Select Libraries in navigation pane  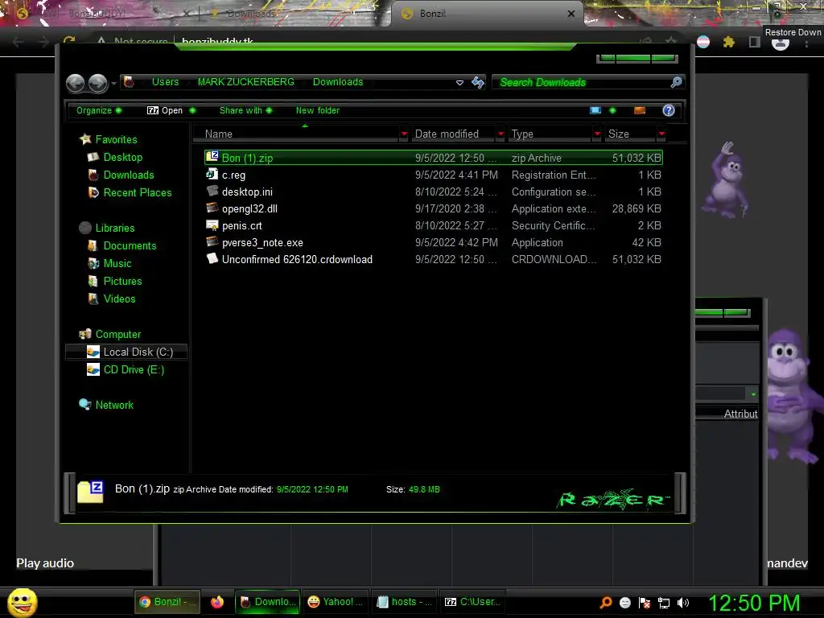tap(114, 228)
